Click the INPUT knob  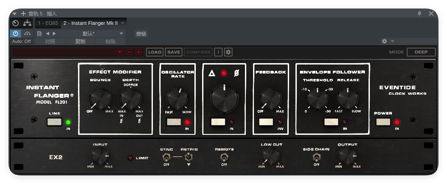coord(100,156)
